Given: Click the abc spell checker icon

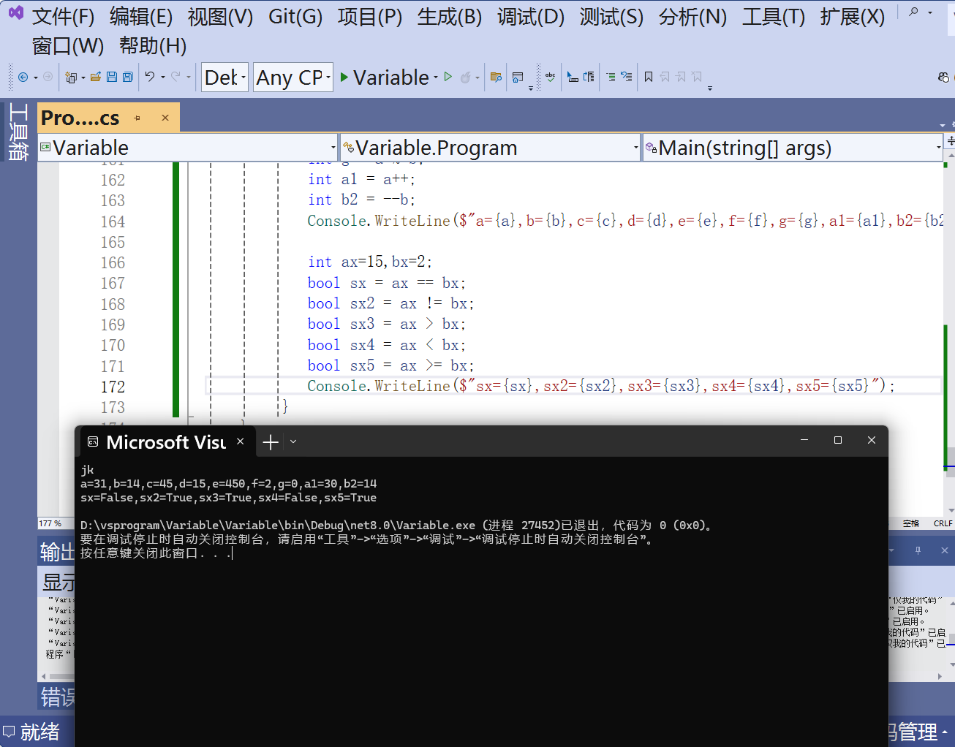Looking at the screenshot, I should (550, 77).
